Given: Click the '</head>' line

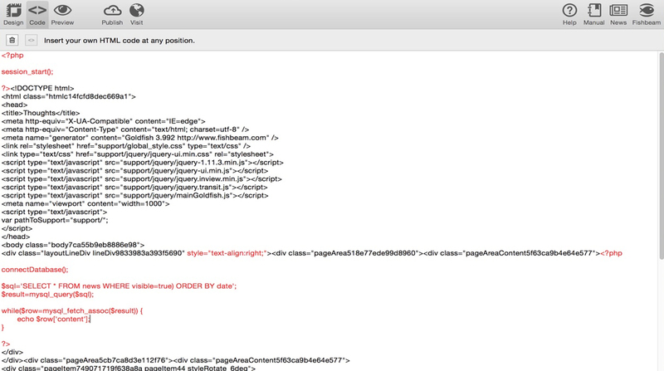Looking at the screenshot, I should [x=16, y=237].
